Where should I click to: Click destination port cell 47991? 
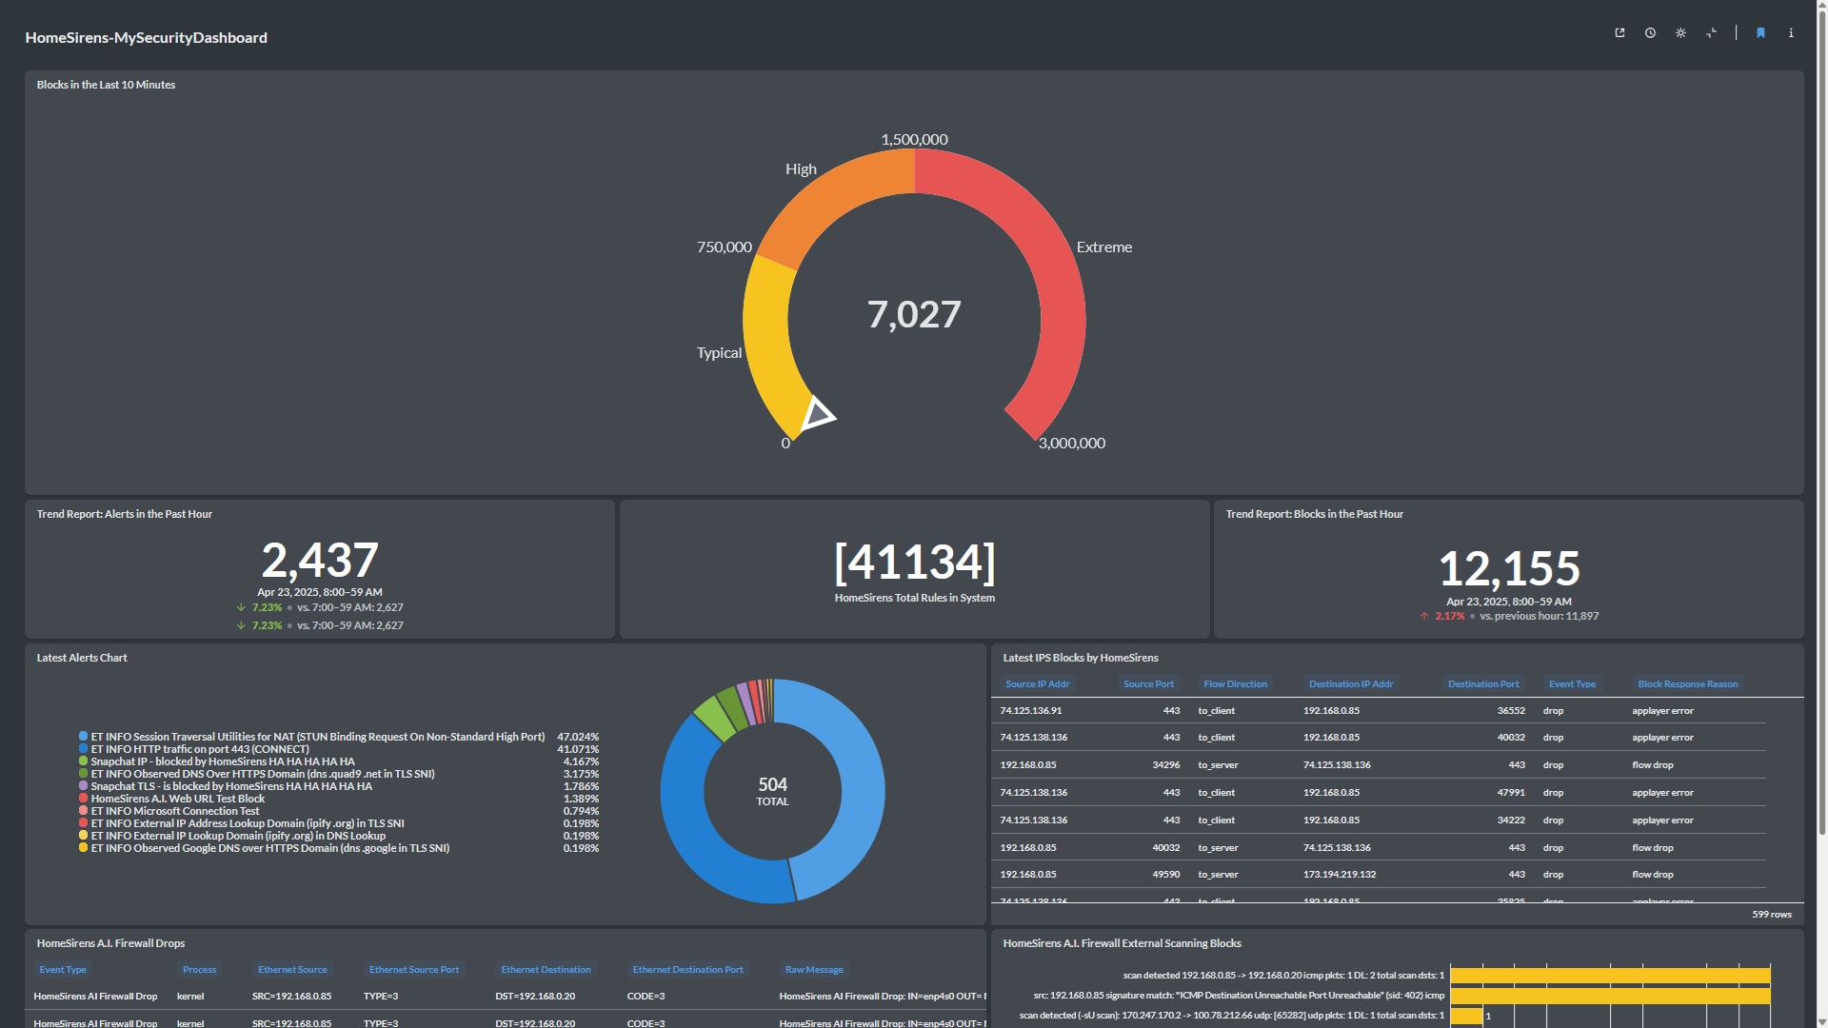tap(1511, 793)
